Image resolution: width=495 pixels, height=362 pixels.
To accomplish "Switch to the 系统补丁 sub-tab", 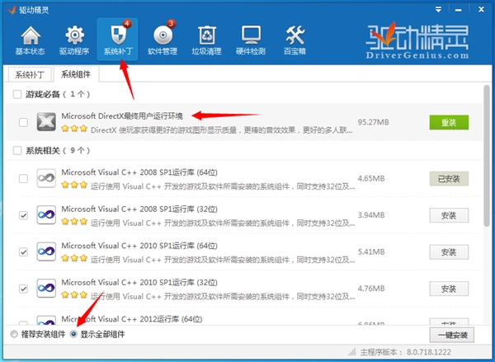I will pyautogui.click(x=31, y=74).
